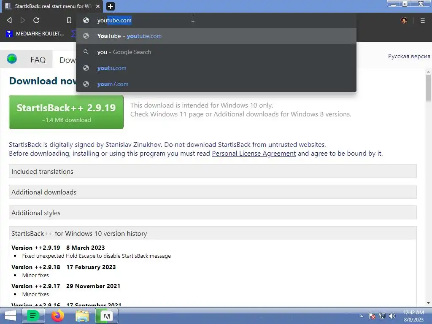Click the scrollbar down arrow

point(428,303)
